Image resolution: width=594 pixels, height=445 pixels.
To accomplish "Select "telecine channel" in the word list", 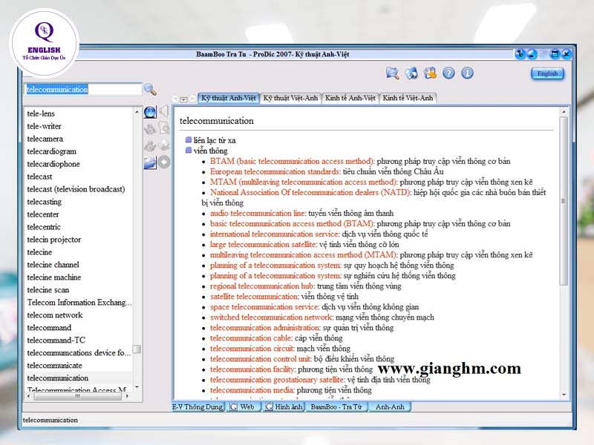I will 53,265.
